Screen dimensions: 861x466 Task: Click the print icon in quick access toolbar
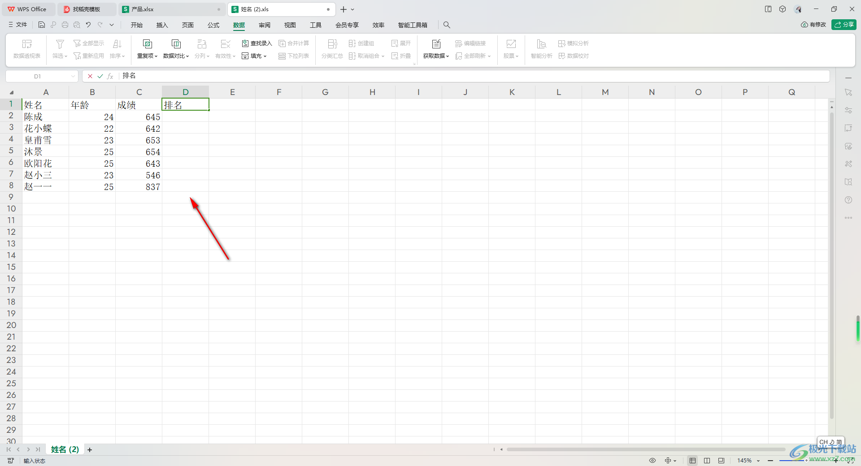tap(65, 25)
